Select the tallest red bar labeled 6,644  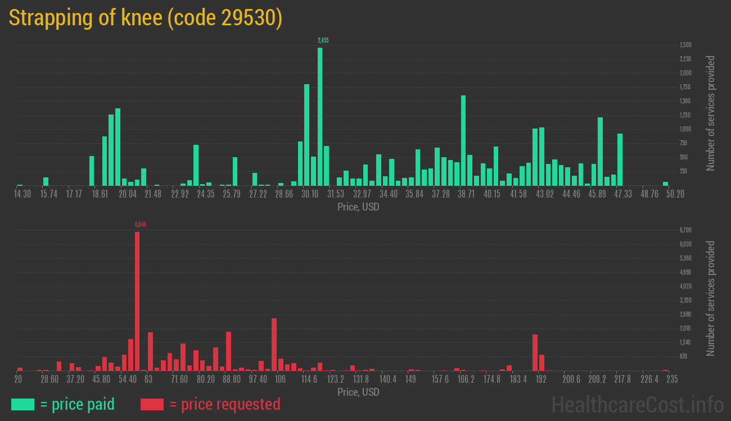[x=137, y=301]
